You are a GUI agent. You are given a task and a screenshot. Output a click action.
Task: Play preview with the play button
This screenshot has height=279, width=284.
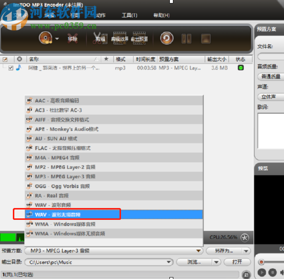click(x=262, y=272)
